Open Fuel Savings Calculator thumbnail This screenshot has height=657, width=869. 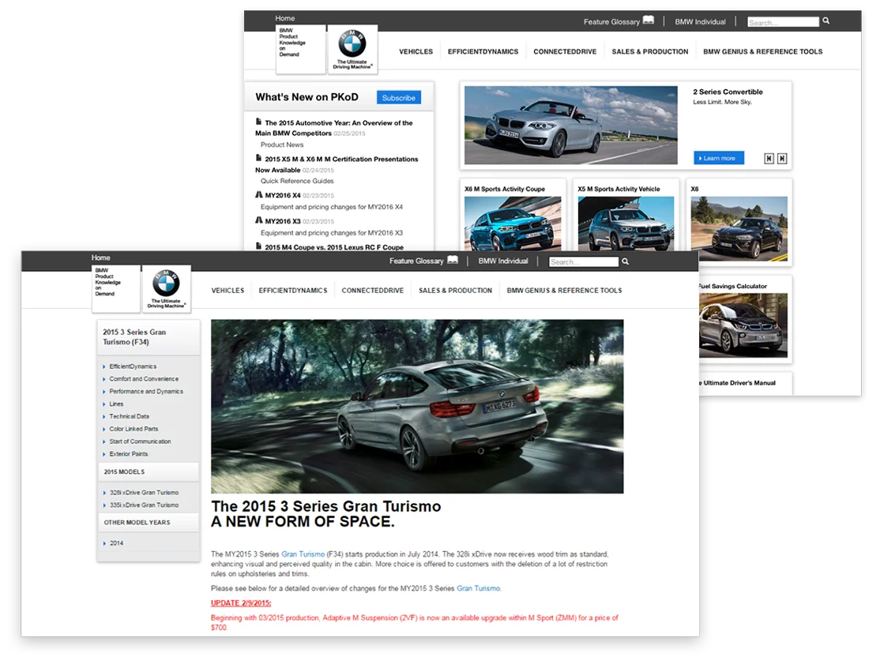743,325
